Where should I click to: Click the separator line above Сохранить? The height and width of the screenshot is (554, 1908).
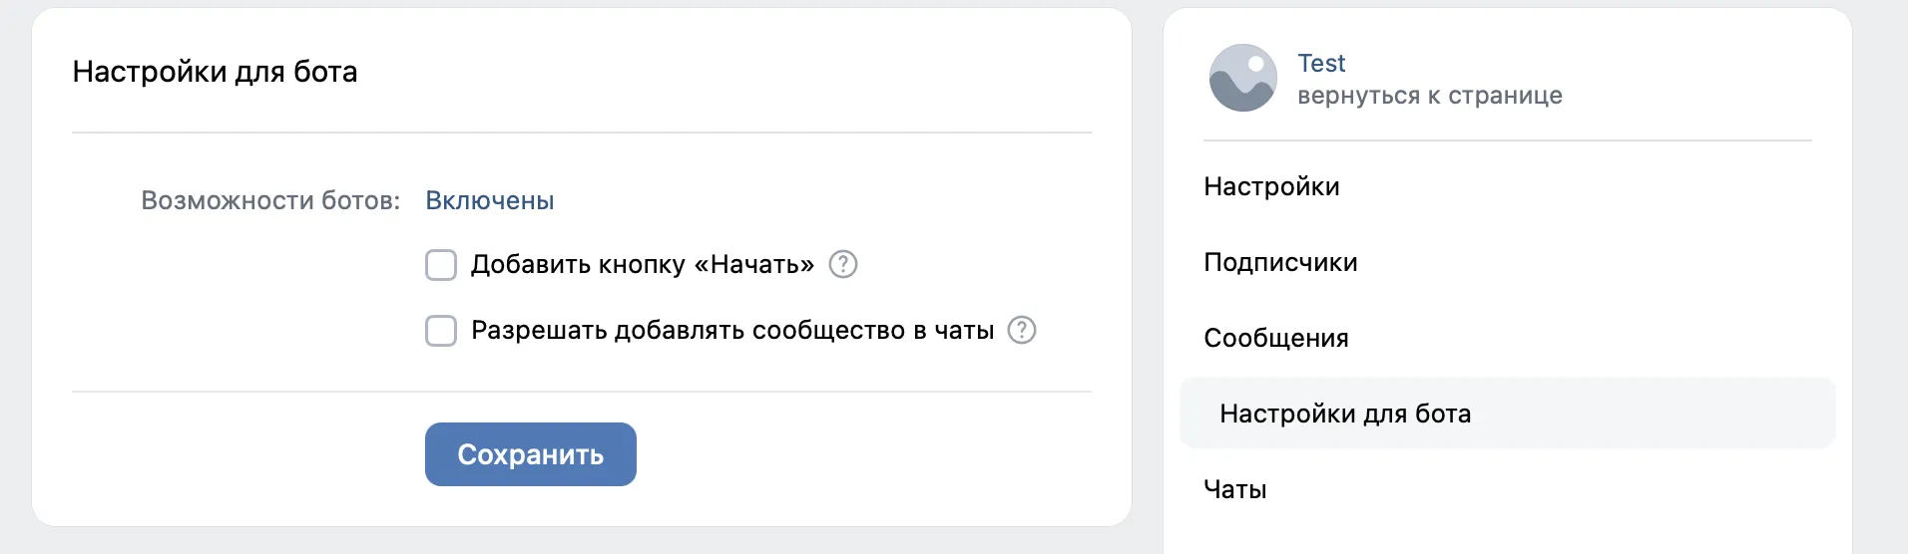581,392
